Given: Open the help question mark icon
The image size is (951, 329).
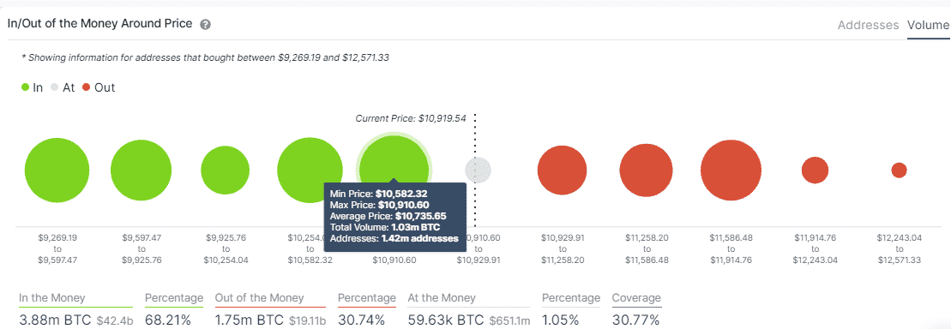Looking at the screenshot, I should [206, 25].
